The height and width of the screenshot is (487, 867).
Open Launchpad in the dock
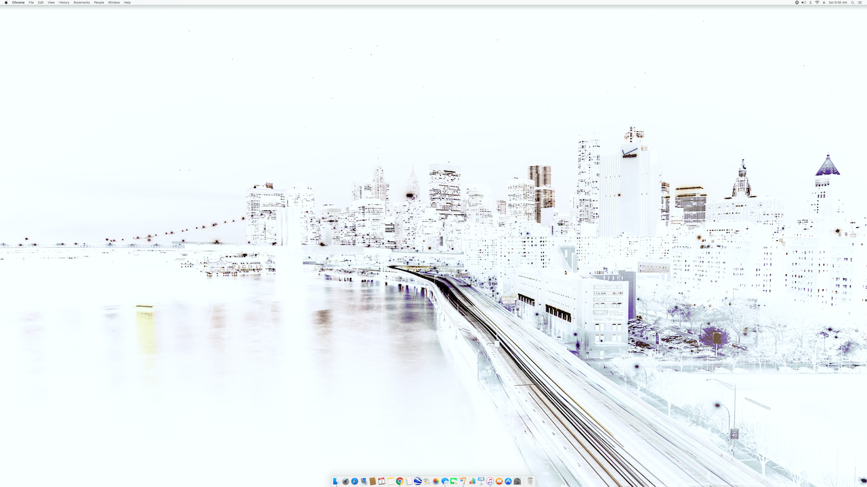pos(345,481)
